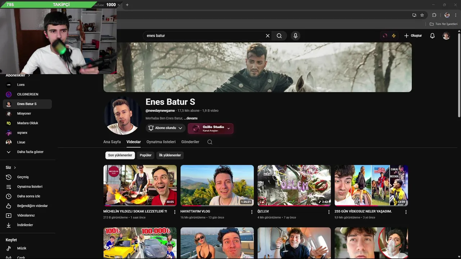
Task: Click the HAYATTAYIM VLOG video title
Action: [195, 212]
